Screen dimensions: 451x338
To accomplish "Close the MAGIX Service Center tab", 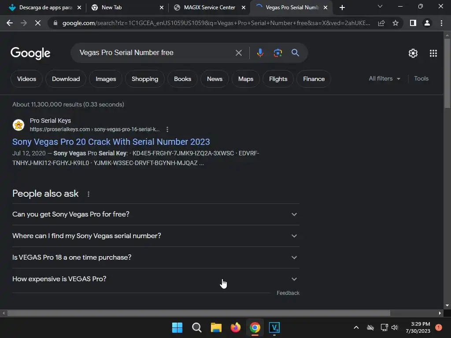I will [243, 7].
